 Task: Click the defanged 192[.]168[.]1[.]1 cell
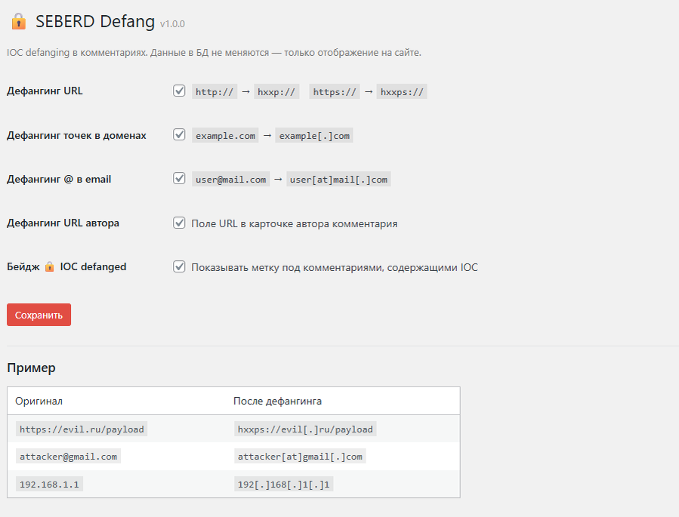(x=283, y=485)
